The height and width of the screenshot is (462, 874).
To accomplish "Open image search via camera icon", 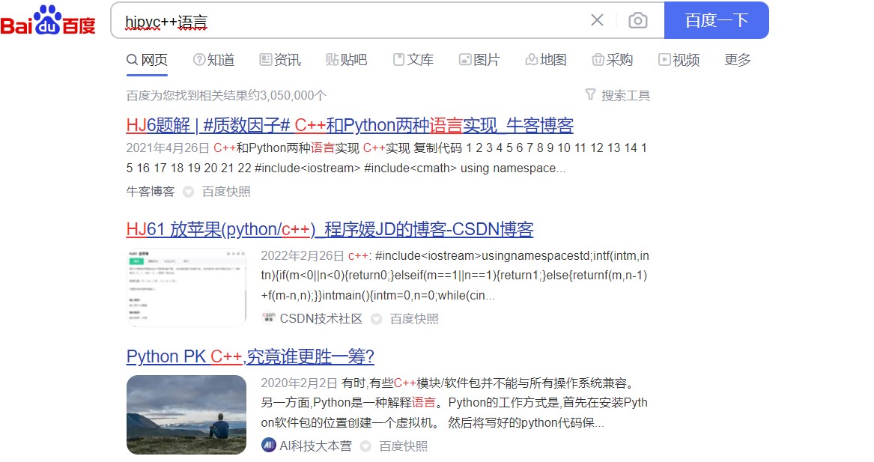I will click(x=637, y=21).
